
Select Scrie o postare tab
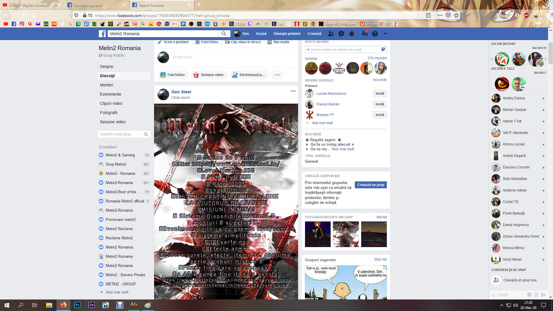173,42
